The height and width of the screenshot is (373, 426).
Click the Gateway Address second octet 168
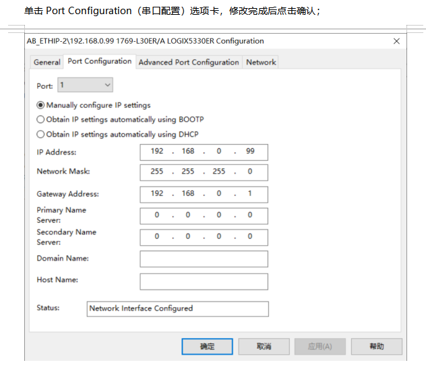188,193
